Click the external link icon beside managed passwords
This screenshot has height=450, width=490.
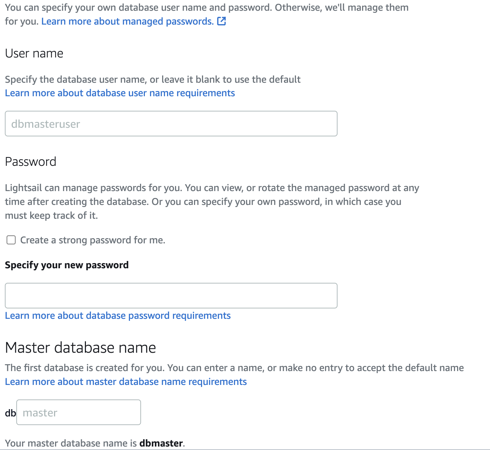(221, 21)
